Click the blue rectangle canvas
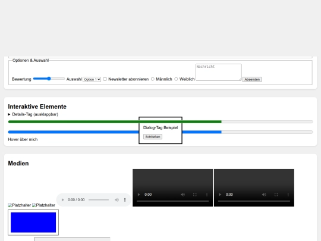Viewport: 321px width, 241px height. [x=33, y=223]
